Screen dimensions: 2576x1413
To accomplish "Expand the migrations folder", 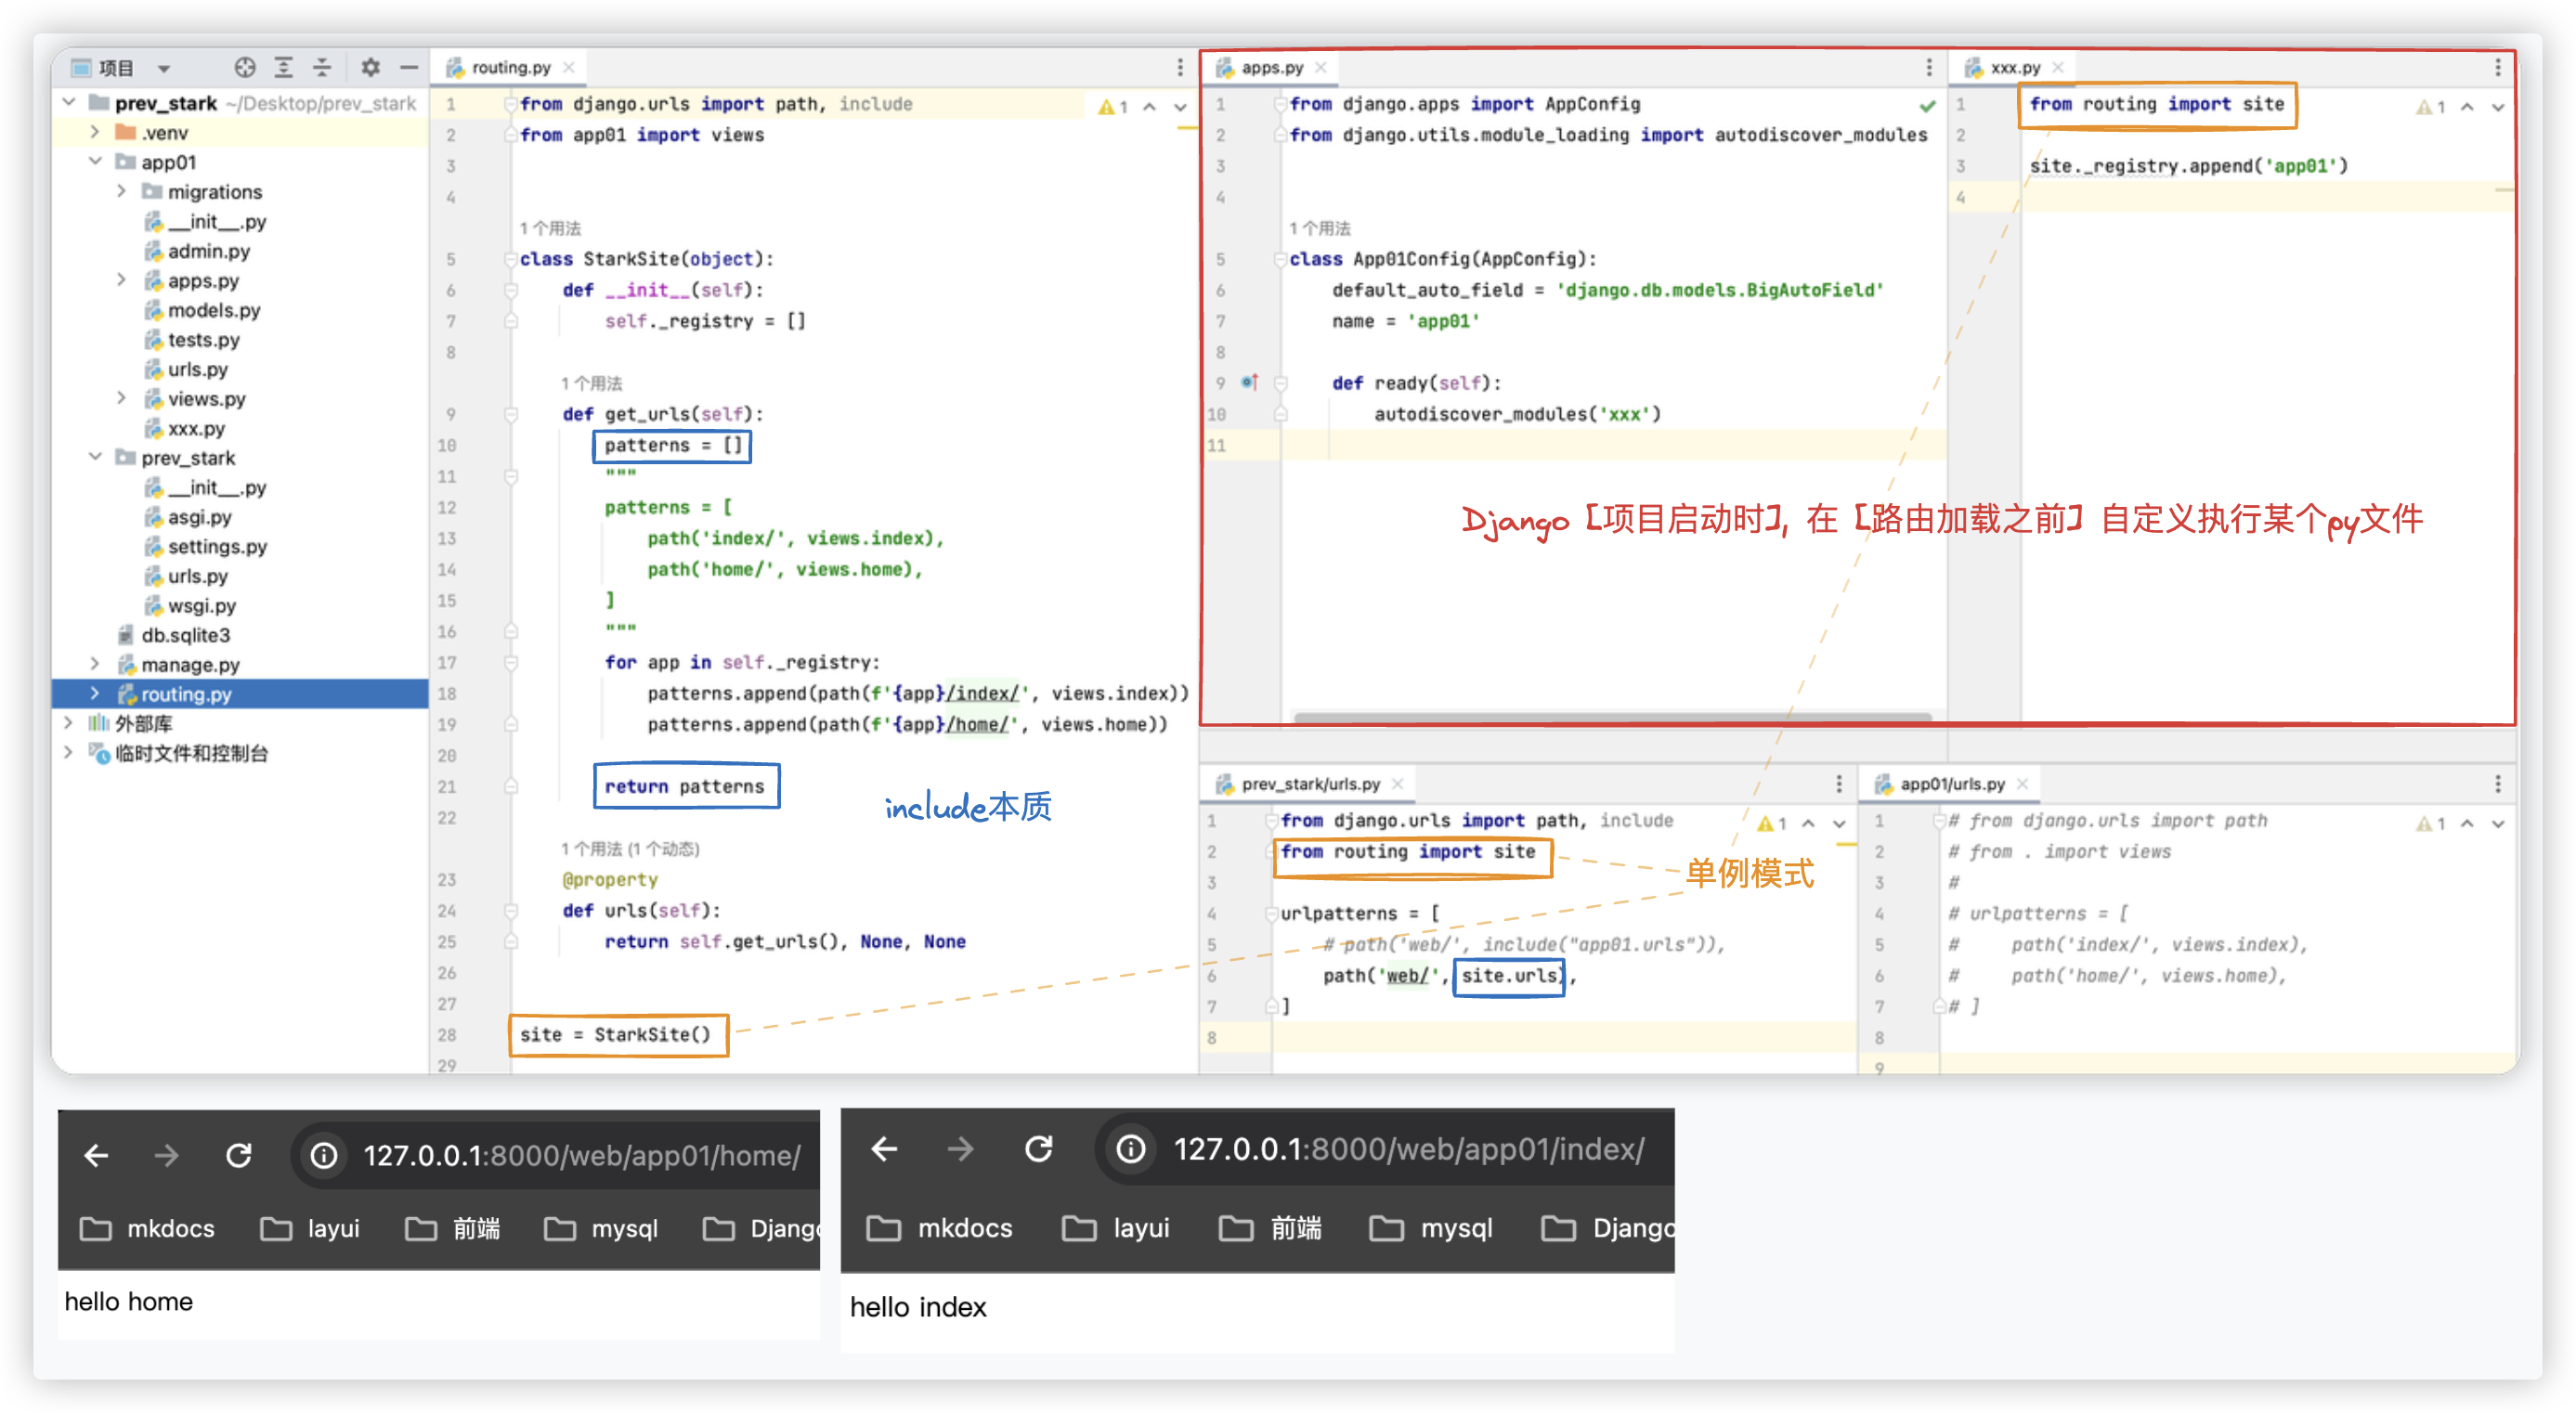I will click(x=121, y=191).
